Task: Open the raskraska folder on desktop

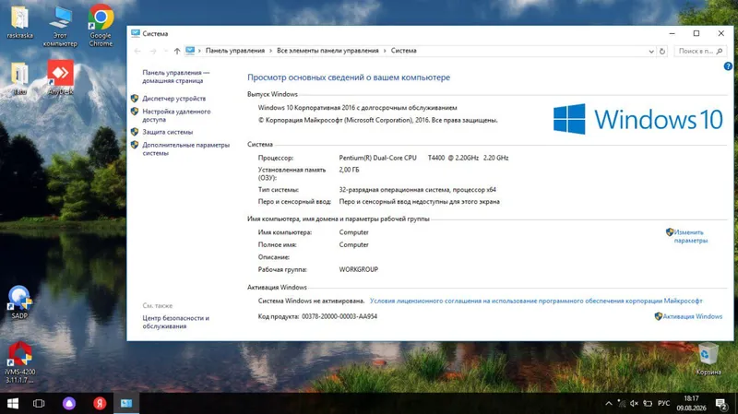Action: (x=19, y=22)
